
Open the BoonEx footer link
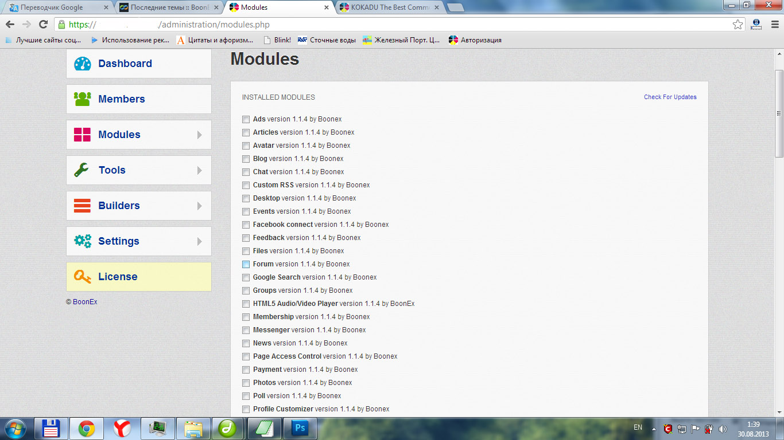(x=85, y=302)
